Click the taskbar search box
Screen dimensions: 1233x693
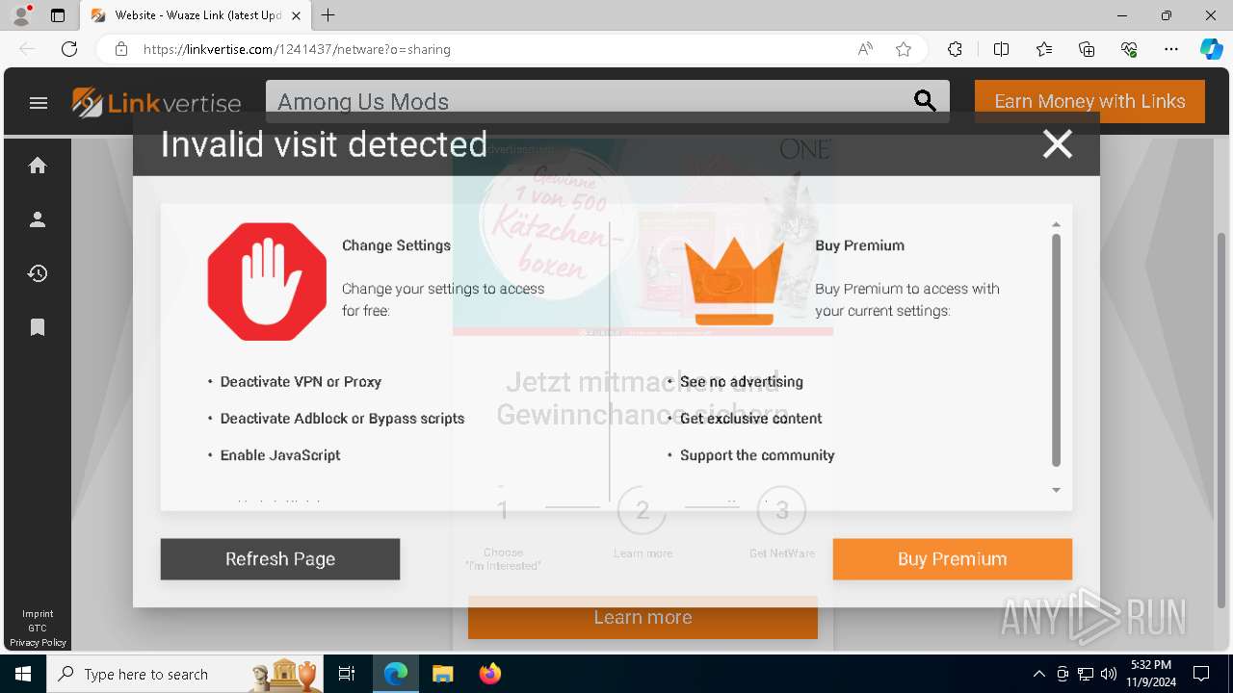(x=185, y=674)
